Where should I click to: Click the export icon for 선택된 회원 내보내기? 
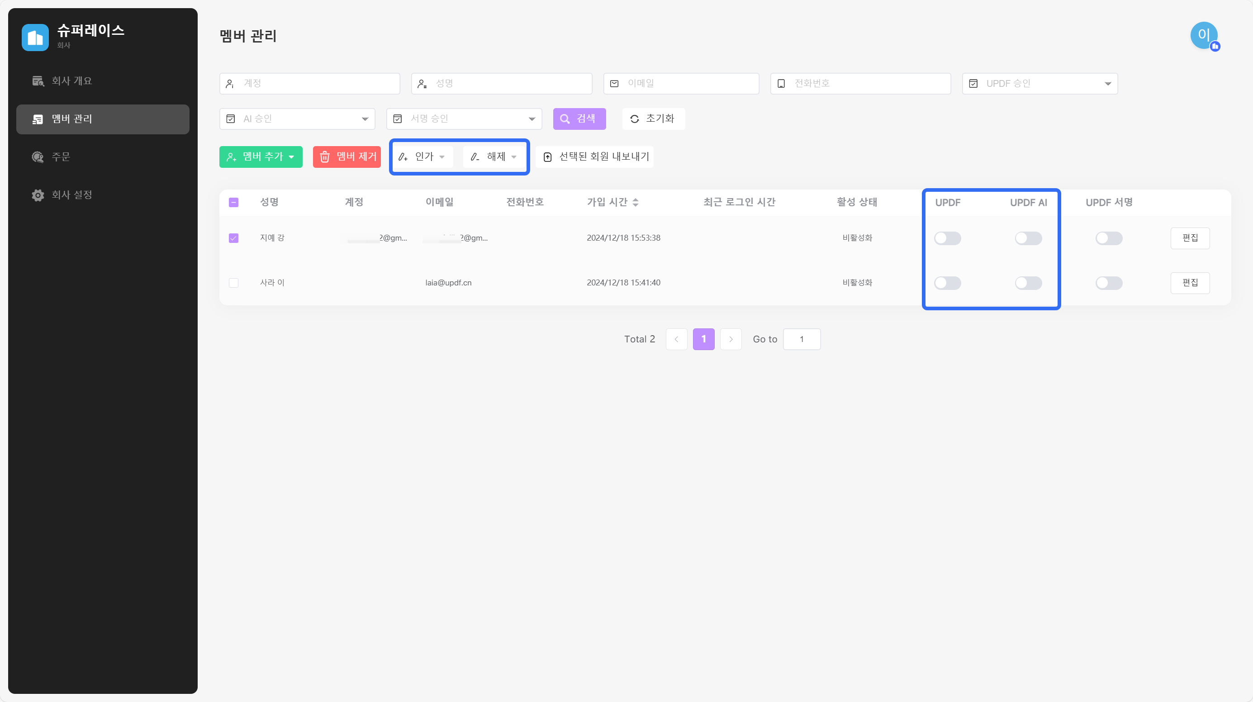[x=547, y=157]
